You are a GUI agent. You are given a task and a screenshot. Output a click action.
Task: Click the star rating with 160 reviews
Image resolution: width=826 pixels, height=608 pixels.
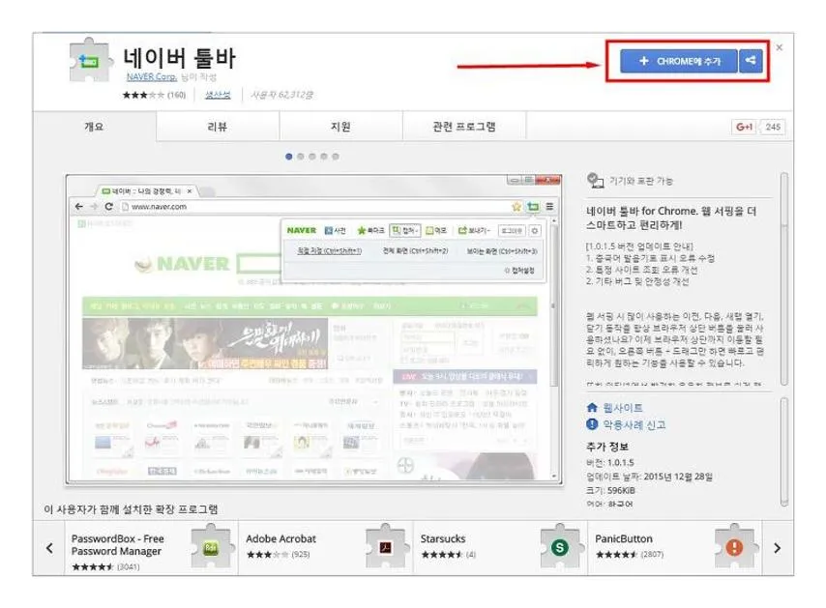coord(154,96)
